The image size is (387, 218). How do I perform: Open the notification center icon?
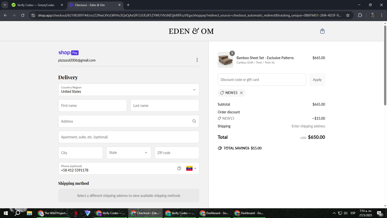click(x=380, y=213)
